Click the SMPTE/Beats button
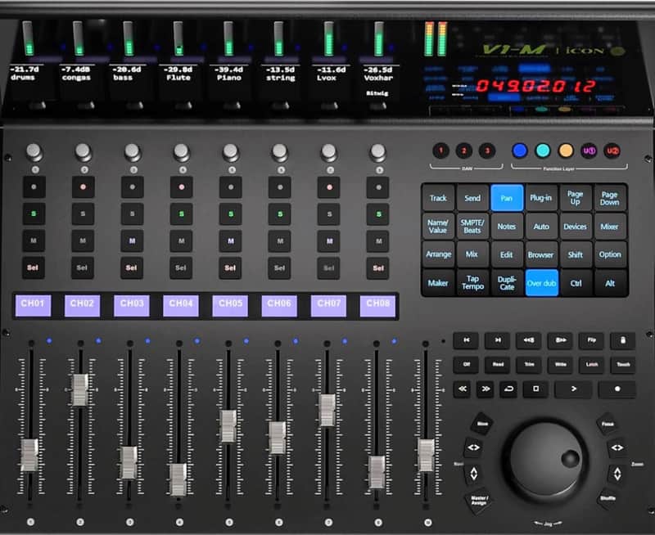Image resolution: width=655 pixels, height=535 pixels. 472,226
